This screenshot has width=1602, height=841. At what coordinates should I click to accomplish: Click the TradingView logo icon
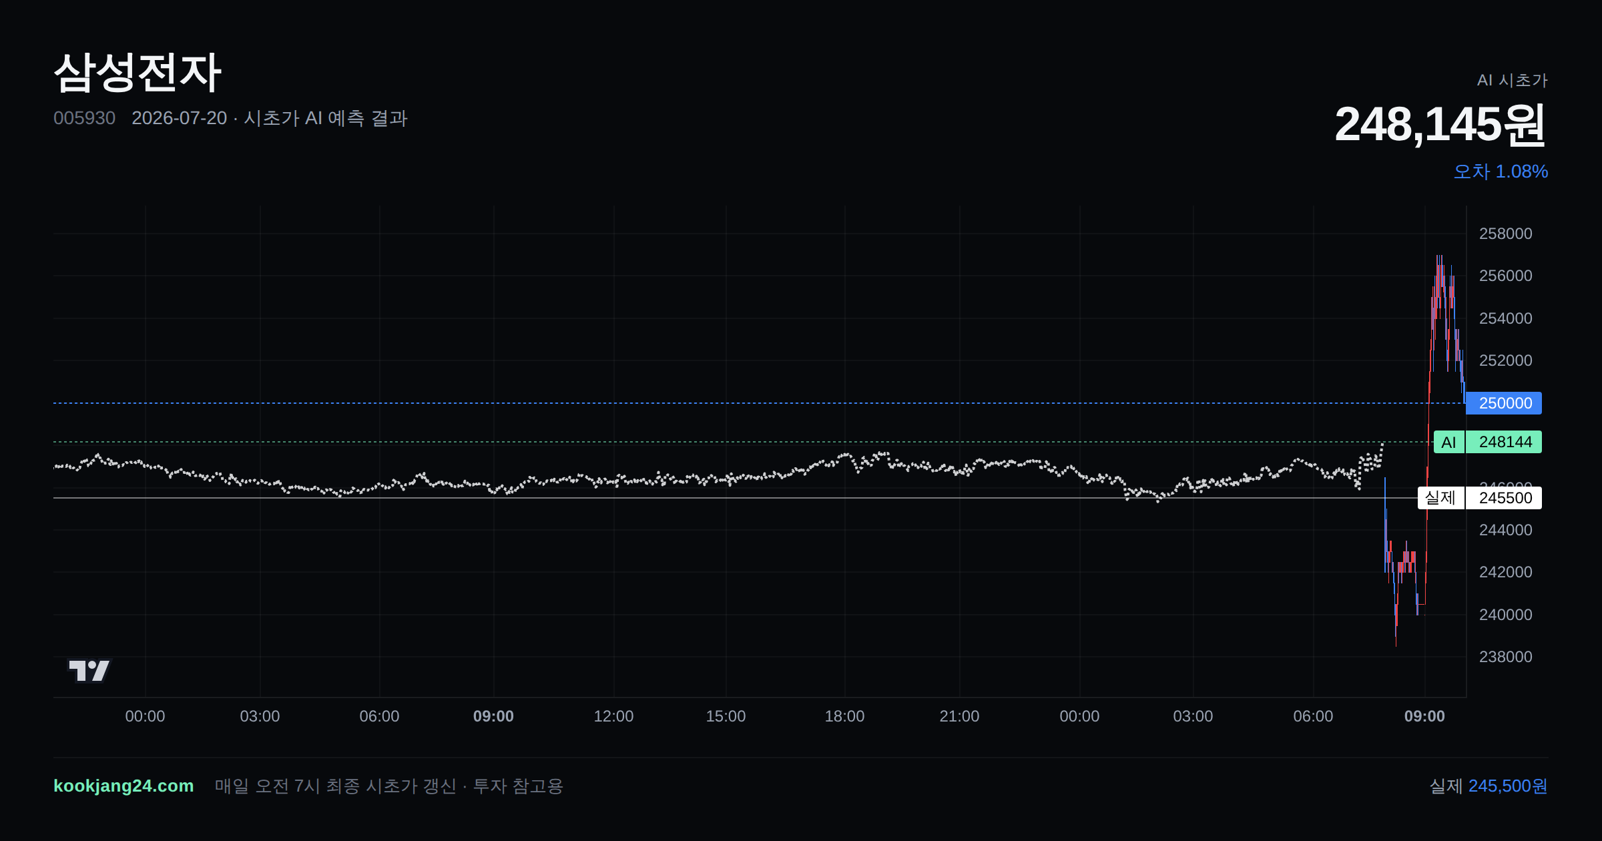tap(89, 670)
